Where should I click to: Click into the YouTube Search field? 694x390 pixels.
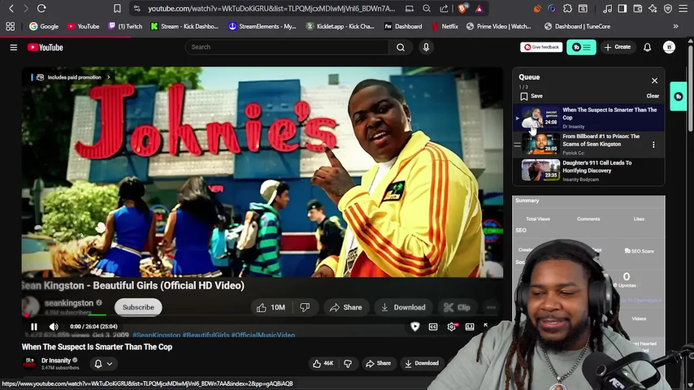point(287,47)
